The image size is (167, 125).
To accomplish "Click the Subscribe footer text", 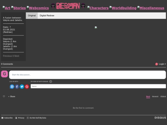I will click(8, 118).
